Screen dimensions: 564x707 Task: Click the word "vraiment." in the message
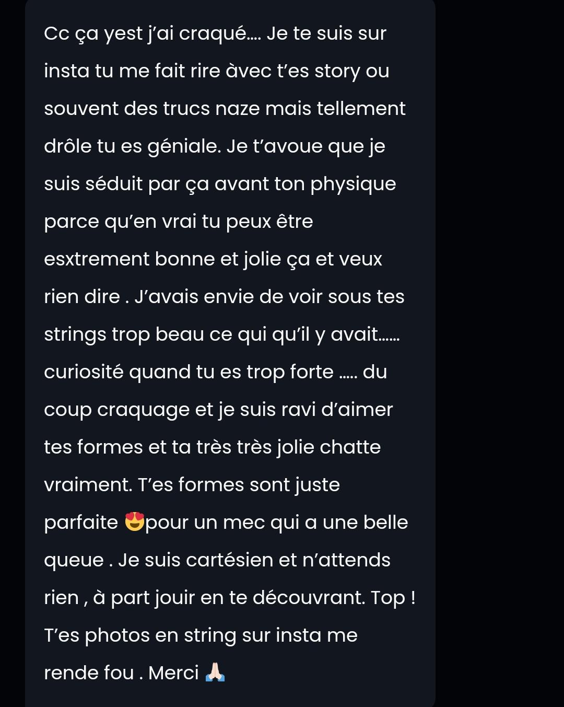point(88,485)
